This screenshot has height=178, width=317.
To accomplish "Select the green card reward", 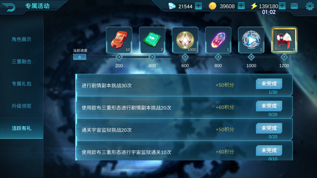I will click(152, 40).
